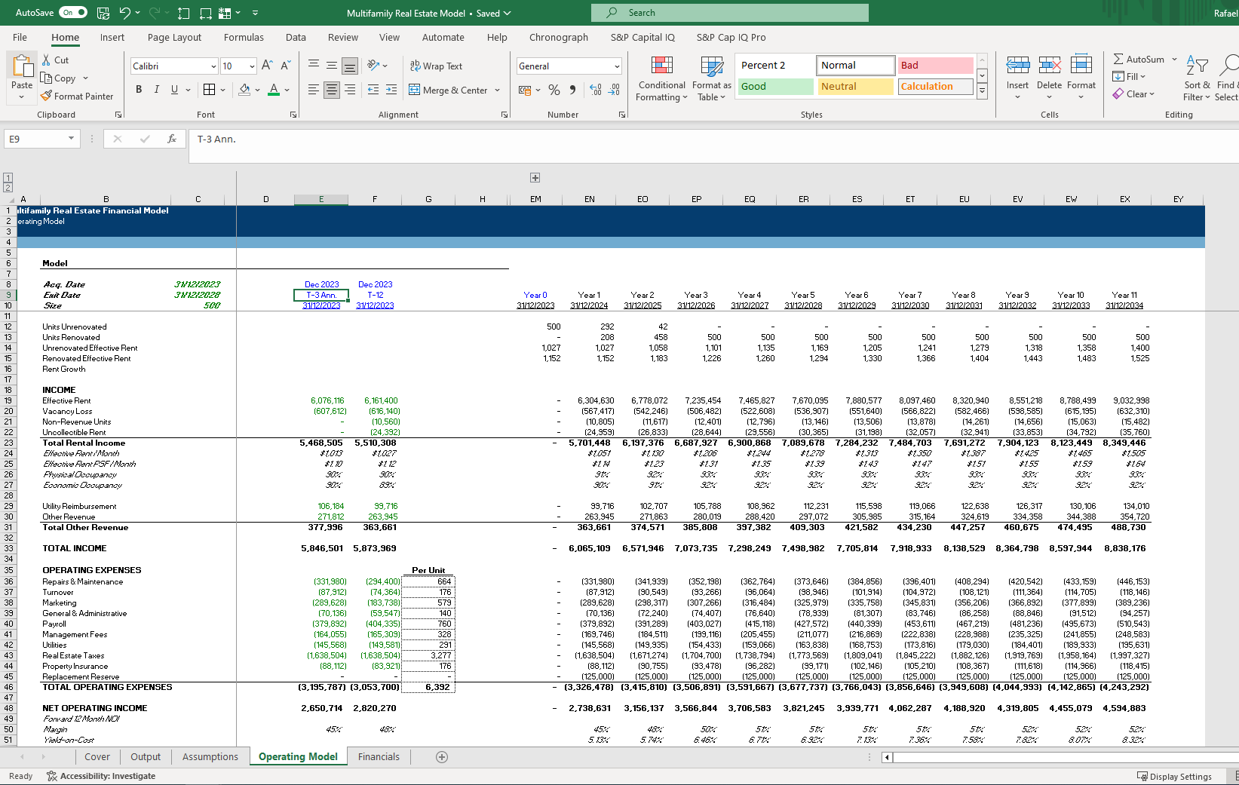The width and height of the screenshot is (1239, 785).
Task: Toggle AutoSave off
Action: click(x=73, y=12)
